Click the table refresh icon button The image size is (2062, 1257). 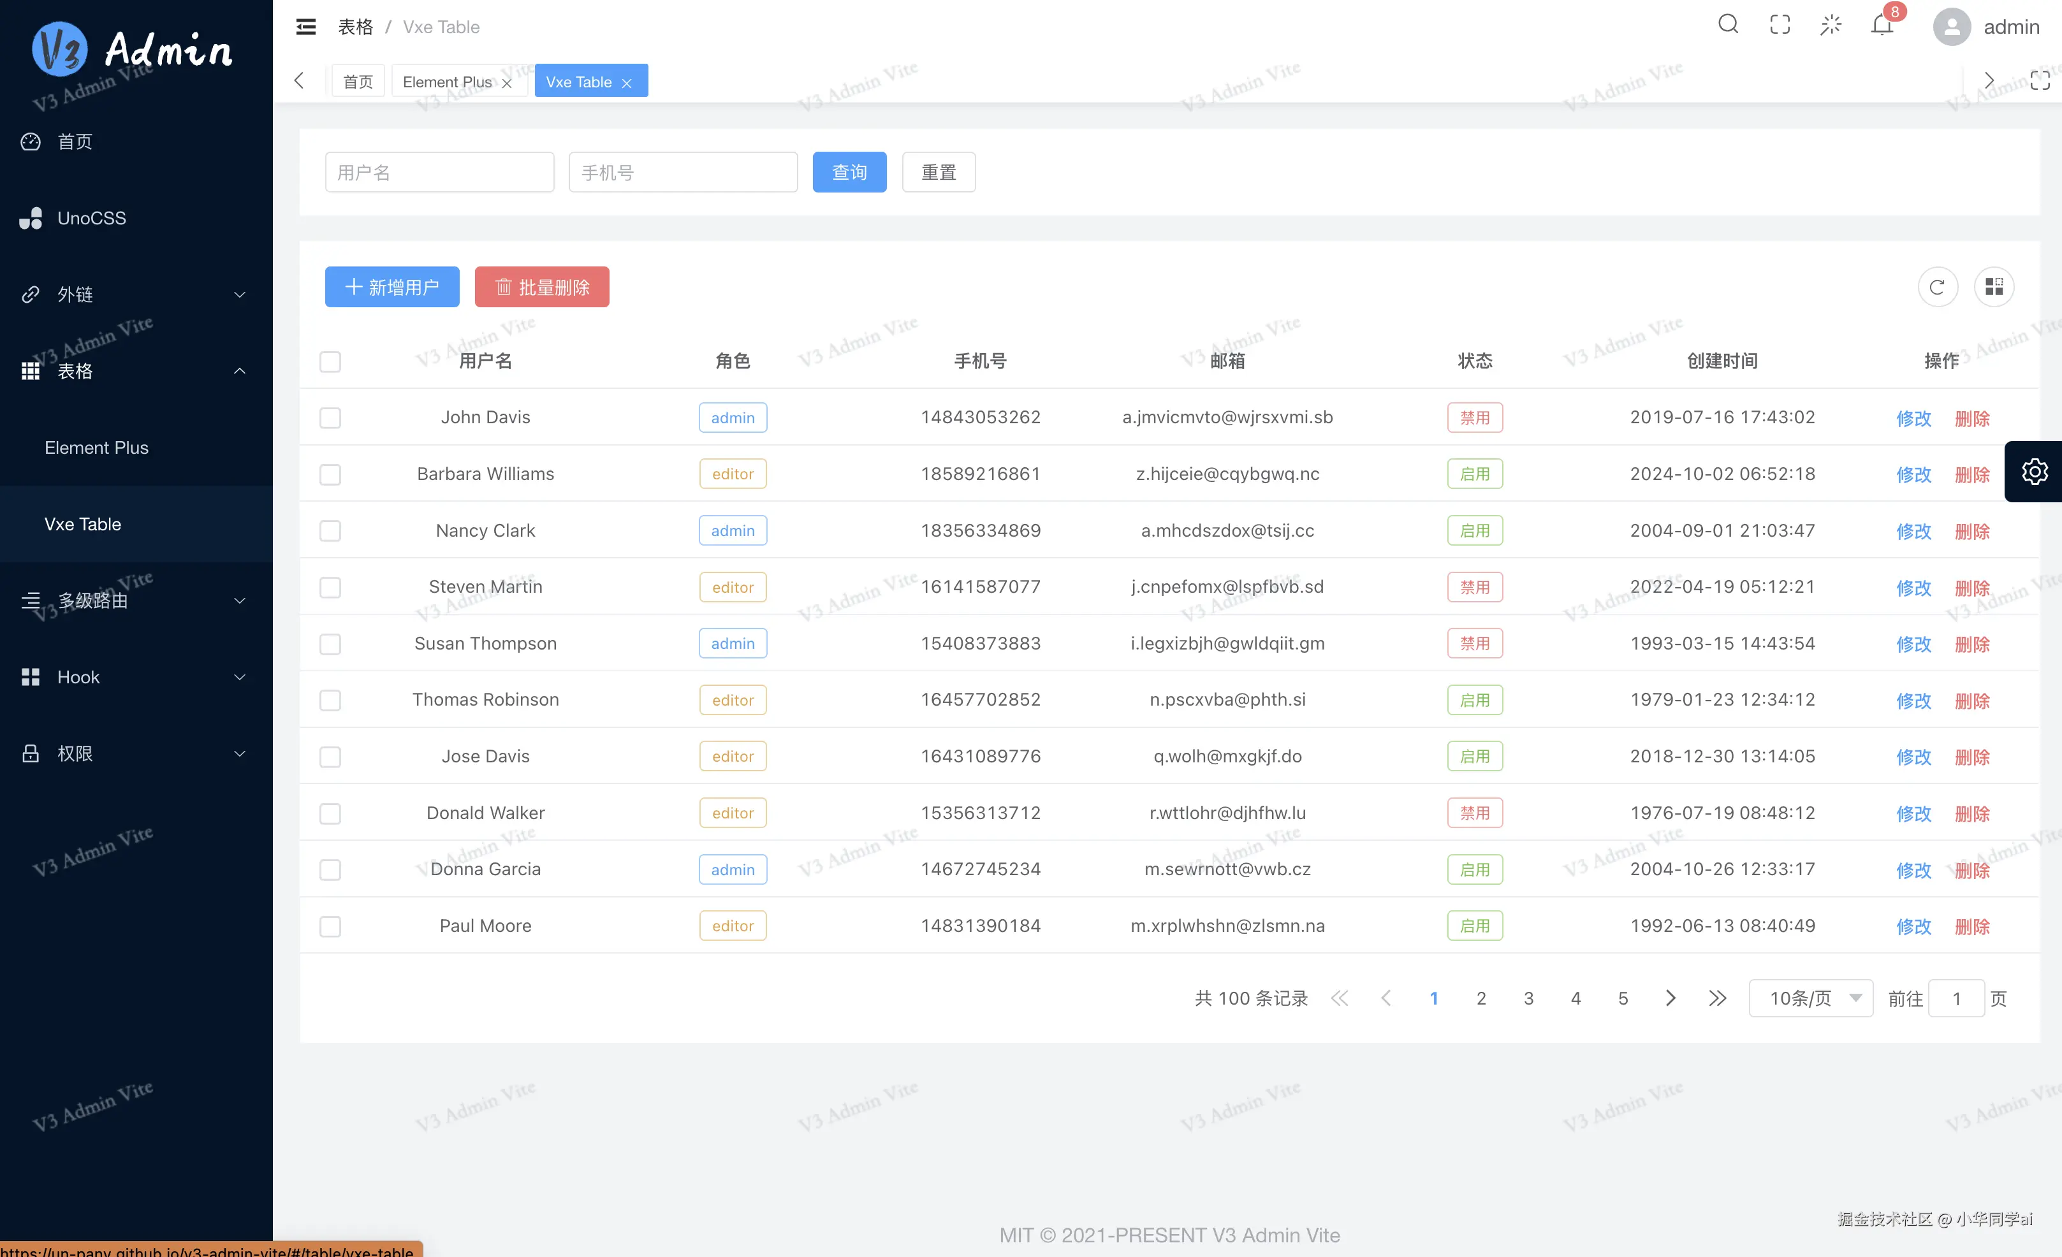click(1937, 287)
